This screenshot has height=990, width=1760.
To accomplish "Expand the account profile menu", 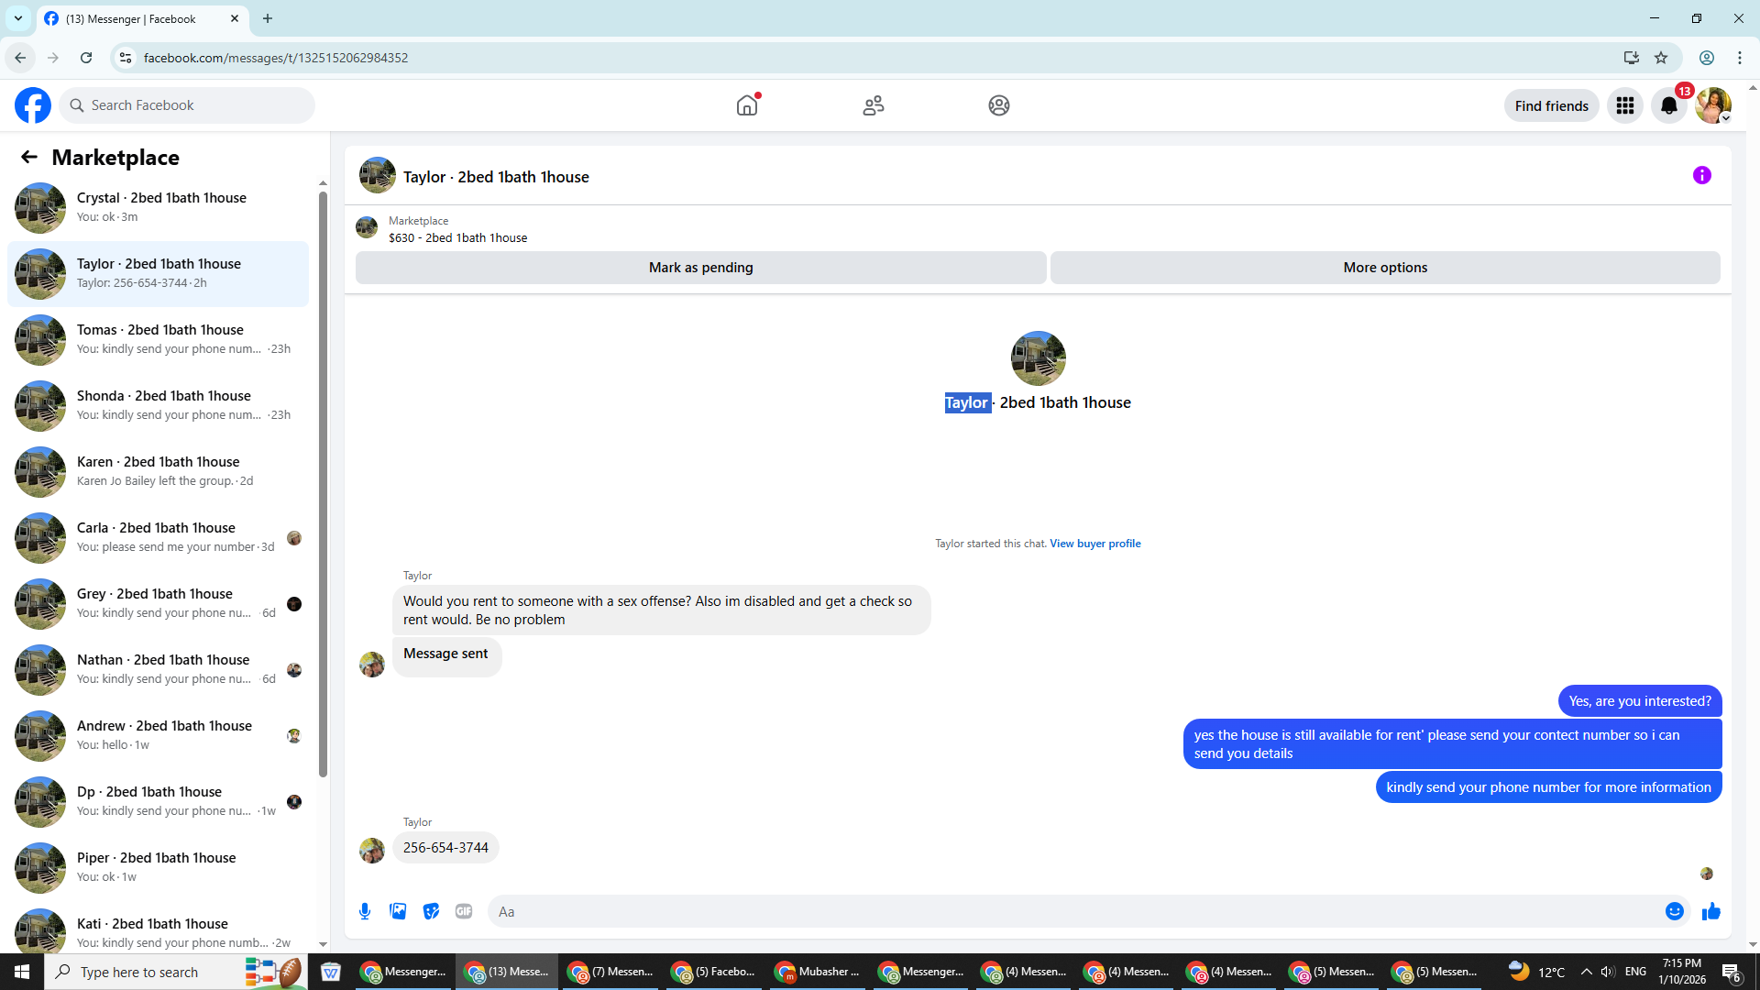I will (1712, 105).
